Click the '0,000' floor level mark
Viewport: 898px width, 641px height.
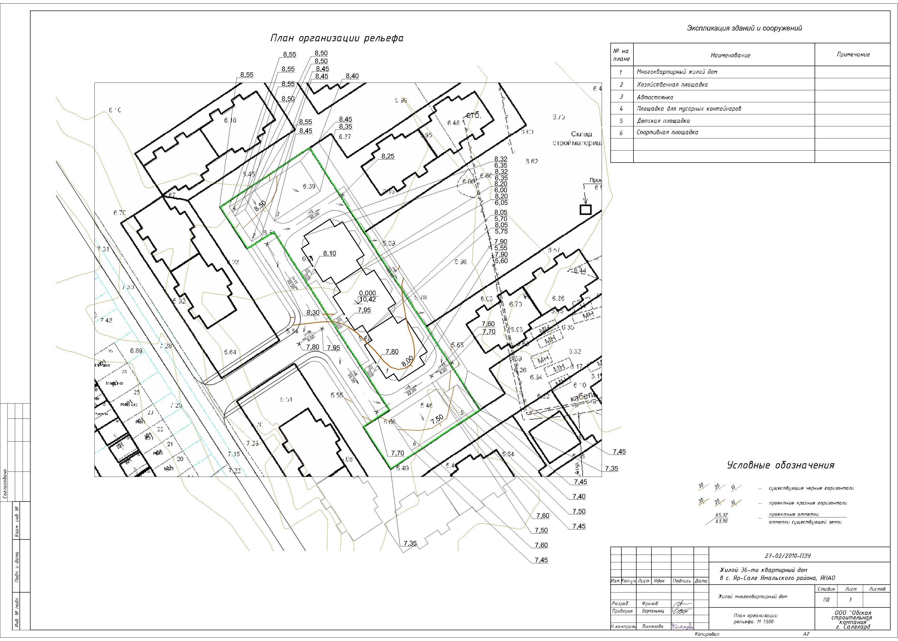pyautogui.click(x=367, y=293)
